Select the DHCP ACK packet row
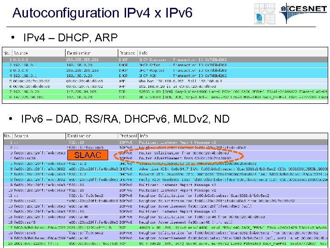This screenshot has width=330, height=248. pos(165,76)
